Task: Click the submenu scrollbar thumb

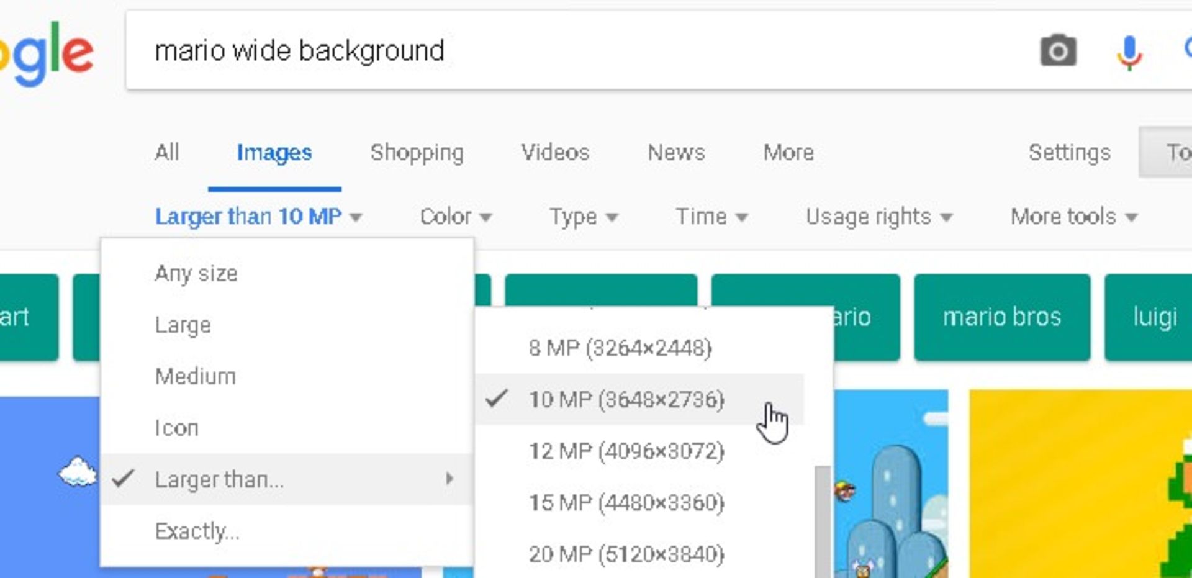Action: tap(823, 522)
